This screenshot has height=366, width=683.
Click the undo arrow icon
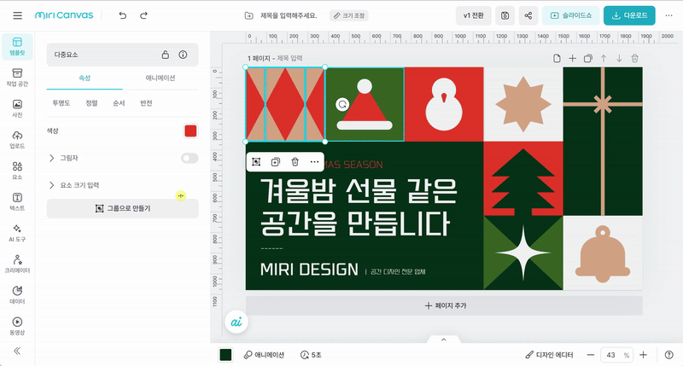point(123,15)
